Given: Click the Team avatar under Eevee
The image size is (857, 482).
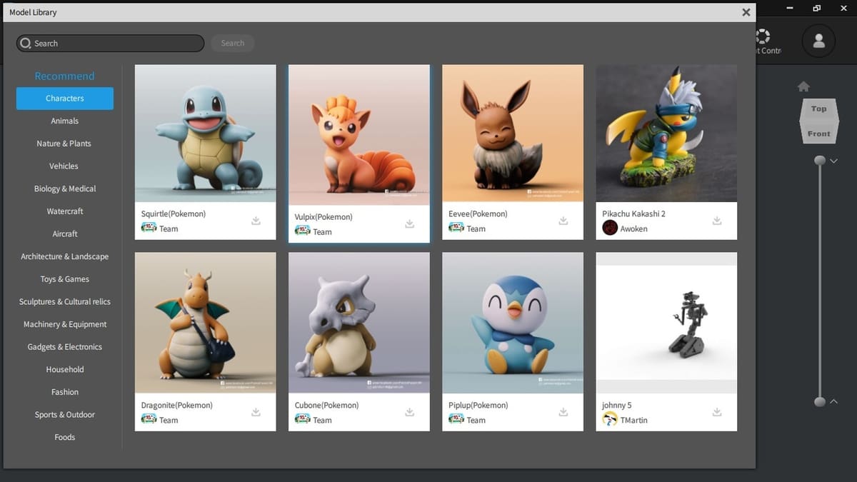Looking at the screenshot, I should tap(456, 228).
